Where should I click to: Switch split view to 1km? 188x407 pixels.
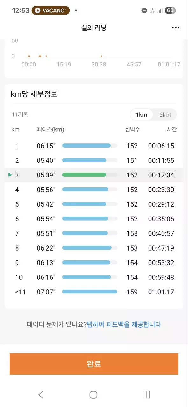pos(142,115)
